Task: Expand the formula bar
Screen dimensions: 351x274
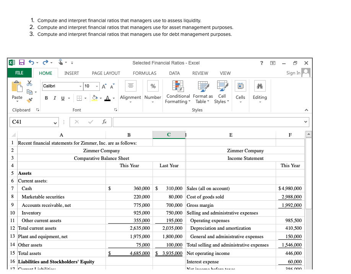Action: pyautogui.click(x=305, y=122)
